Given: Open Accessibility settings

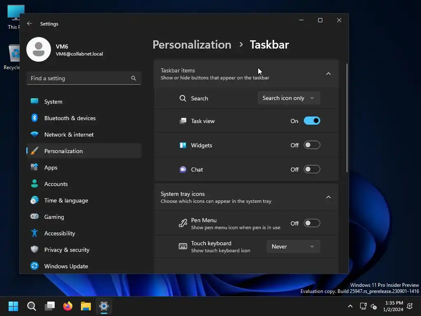Looking at the screenshot, I should click(x=84, y=233).
